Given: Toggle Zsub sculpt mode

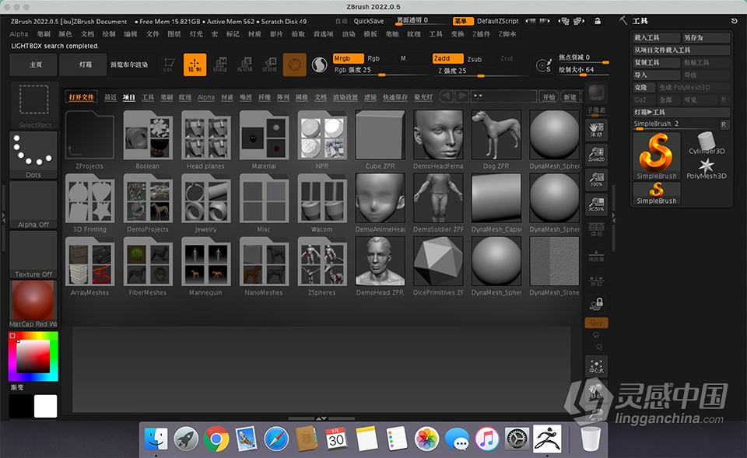Looking at the screenshot, I should point(475,59).
